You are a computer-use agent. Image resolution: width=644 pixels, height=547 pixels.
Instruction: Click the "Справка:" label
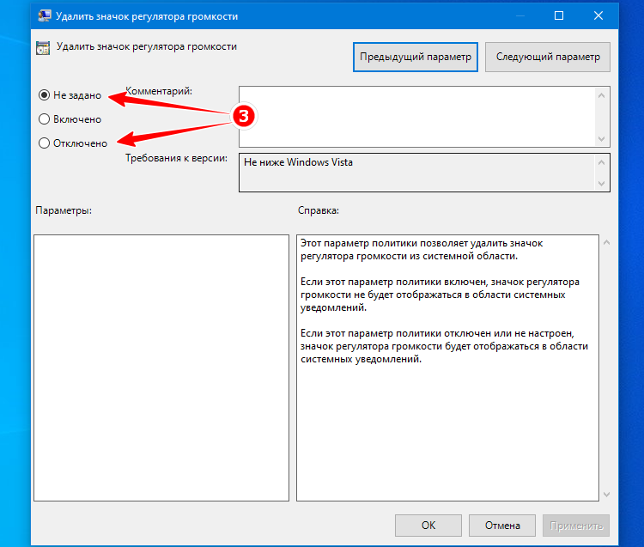(x=319, y=210)
